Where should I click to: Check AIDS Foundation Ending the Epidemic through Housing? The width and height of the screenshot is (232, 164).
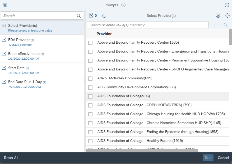click(x=90, y=132)
